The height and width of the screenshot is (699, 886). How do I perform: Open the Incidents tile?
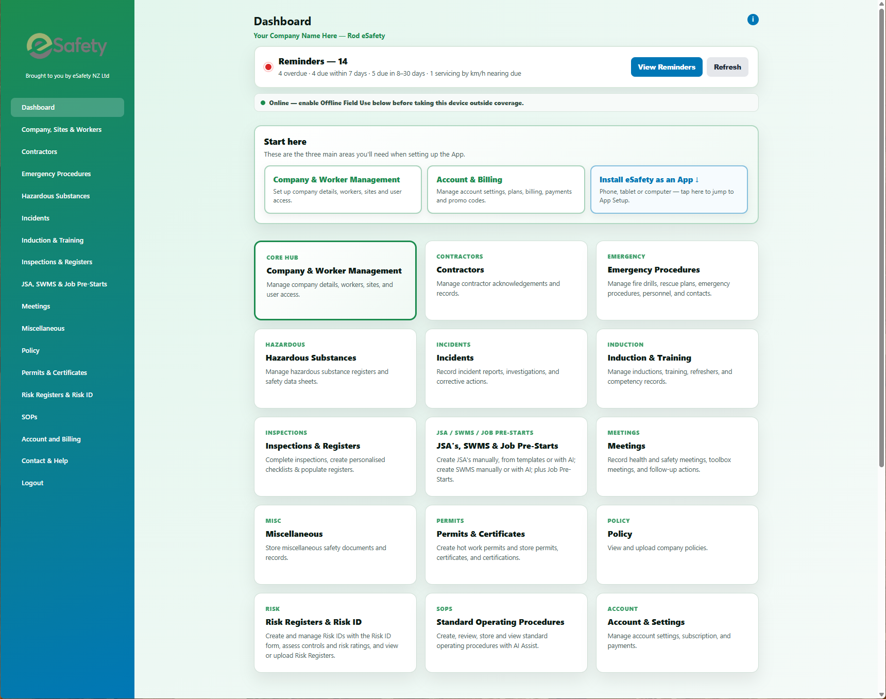(506, 368)
